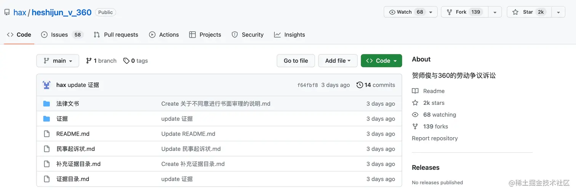Open the Insights tab
The width and height of the screenshot is (576, 193).
click(290, 35)
